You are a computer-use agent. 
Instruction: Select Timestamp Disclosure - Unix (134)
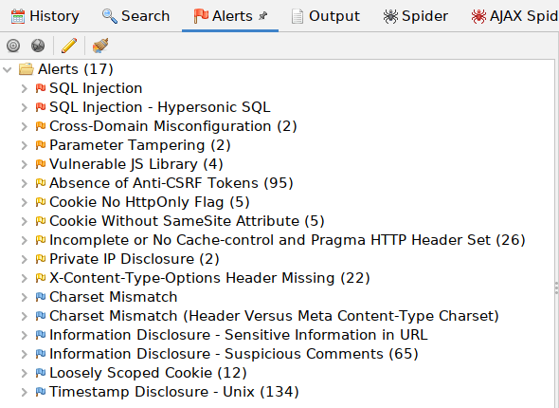click(174, 392)
